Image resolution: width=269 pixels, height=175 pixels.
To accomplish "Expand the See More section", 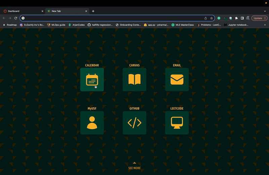I will (x=134, y=166).
